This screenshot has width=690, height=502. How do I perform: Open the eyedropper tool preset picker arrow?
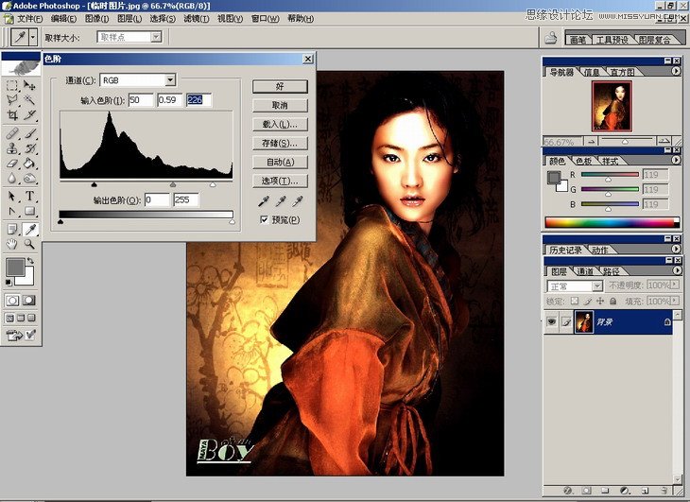33,38
